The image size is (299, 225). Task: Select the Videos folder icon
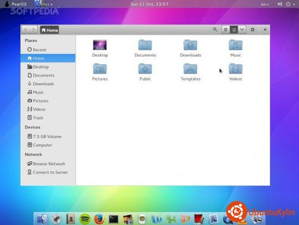[235, 69]
